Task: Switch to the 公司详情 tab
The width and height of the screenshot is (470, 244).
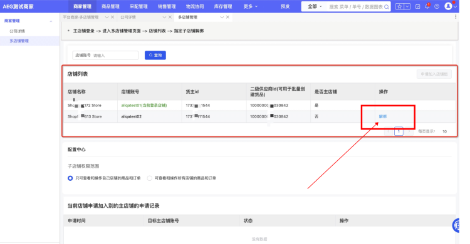Action: pyautogui.click(x=128, y=17)
